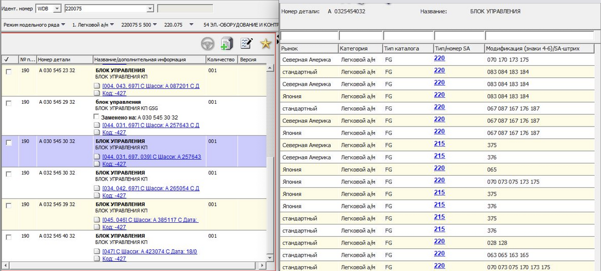Click the 220075 ident number text field
The image size is (601, 271).
click(x=105, y=8)
